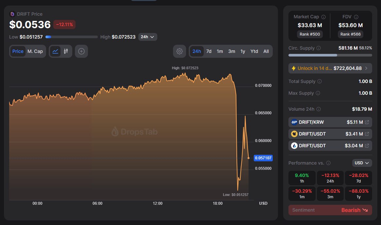Click FDV info icon
Viewport: 381px width, 225px height.
coord(356,17)
